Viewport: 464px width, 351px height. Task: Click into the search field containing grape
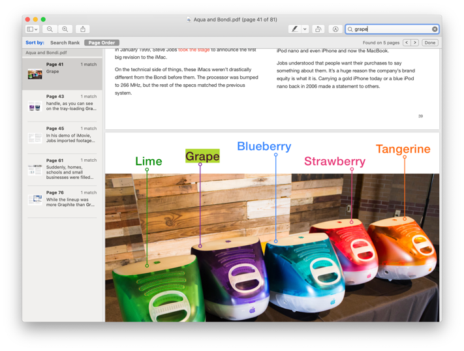(x=392, y=29)
